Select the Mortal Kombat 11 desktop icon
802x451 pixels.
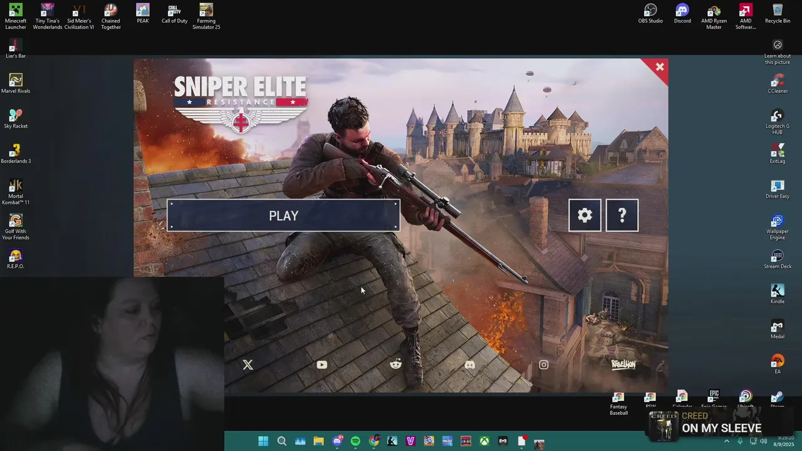[x=16, y=192]
